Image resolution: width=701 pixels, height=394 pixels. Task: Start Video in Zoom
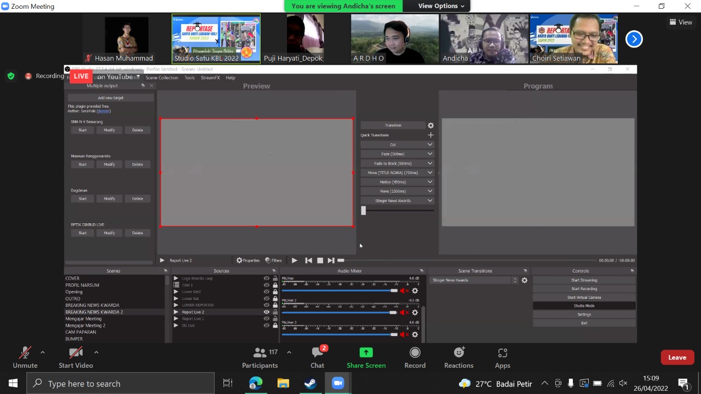(76, 358)
